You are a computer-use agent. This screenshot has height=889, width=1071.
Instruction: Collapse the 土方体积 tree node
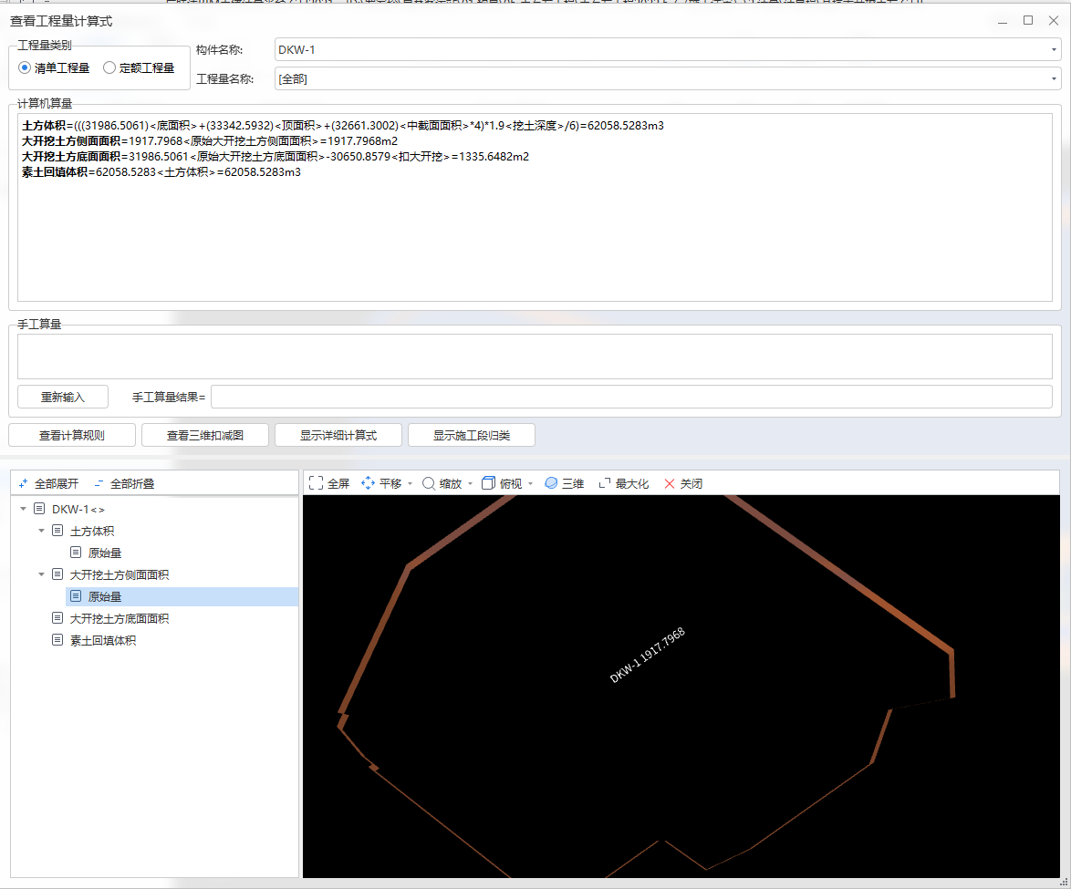click(x=42, y=531)
